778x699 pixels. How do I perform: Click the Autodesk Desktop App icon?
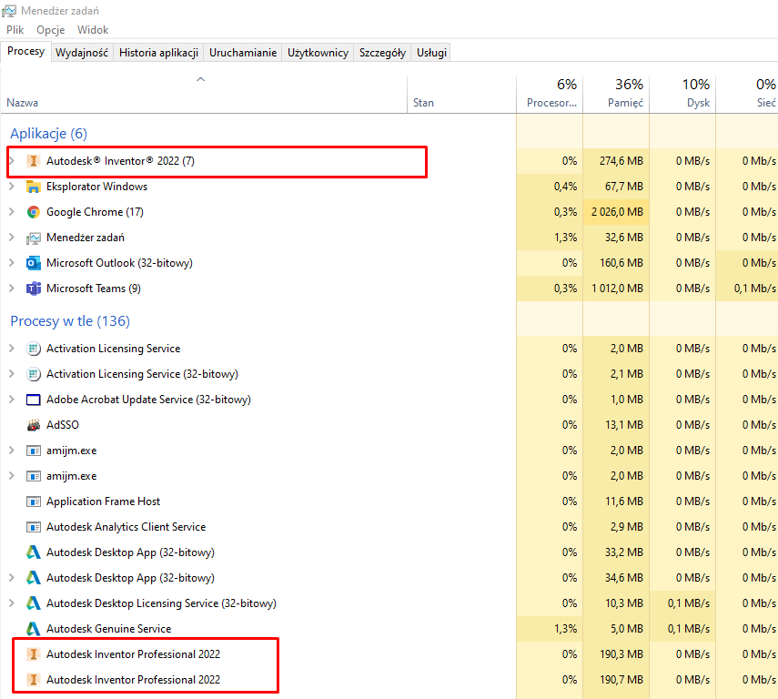(x=33, y=552)
